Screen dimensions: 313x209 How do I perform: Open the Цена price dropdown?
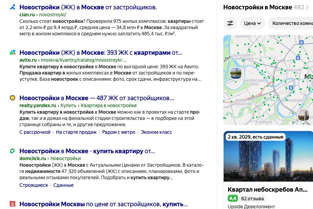pyautogui.click(x=252, y=23)
